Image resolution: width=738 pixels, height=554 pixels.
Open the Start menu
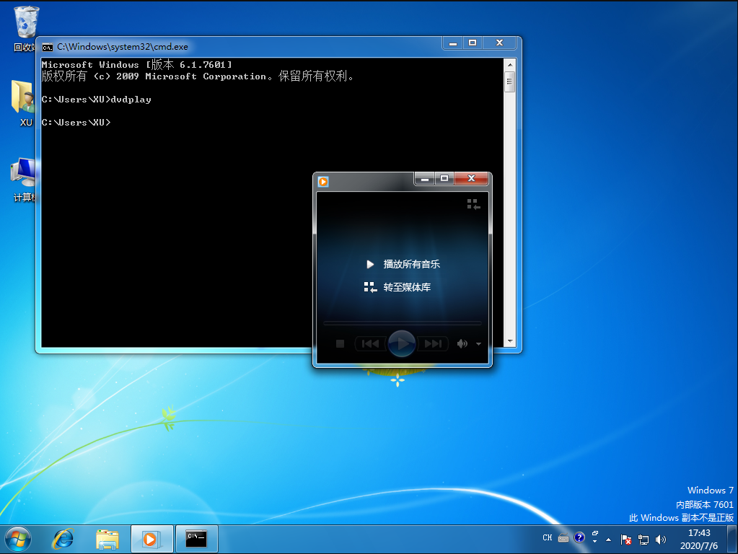pyautogui.click(x=17, y=538)
